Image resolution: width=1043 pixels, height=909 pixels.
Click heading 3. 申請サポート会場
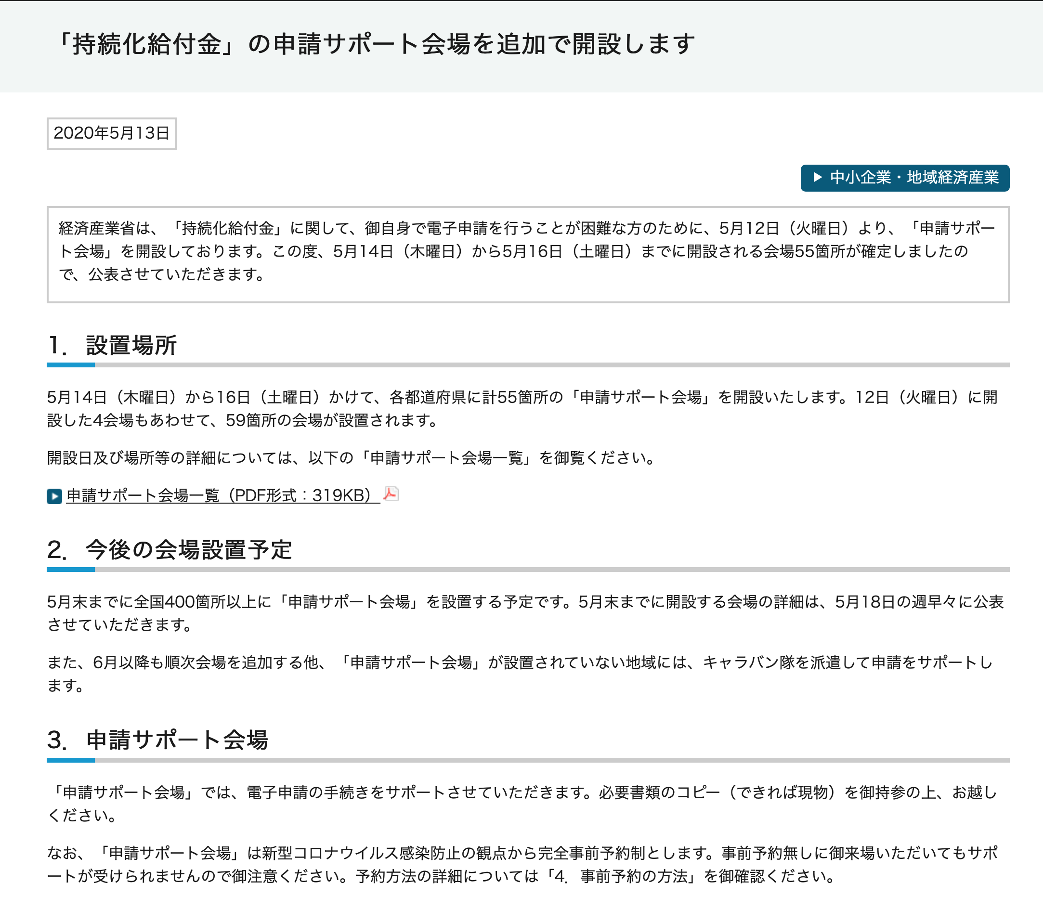click(157, 740)
